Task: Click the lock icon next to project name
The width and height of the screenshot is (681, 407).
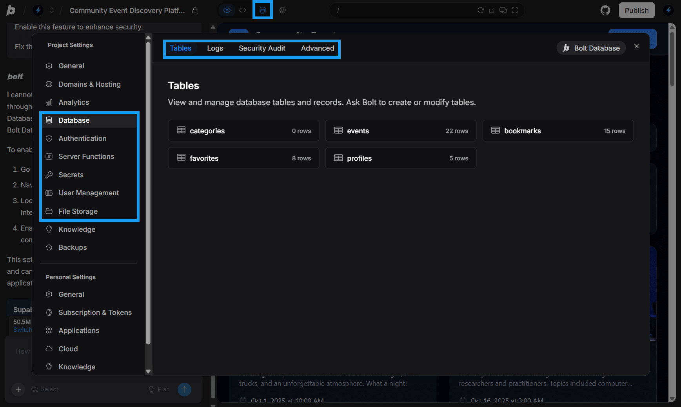Action: coord(195,11)
